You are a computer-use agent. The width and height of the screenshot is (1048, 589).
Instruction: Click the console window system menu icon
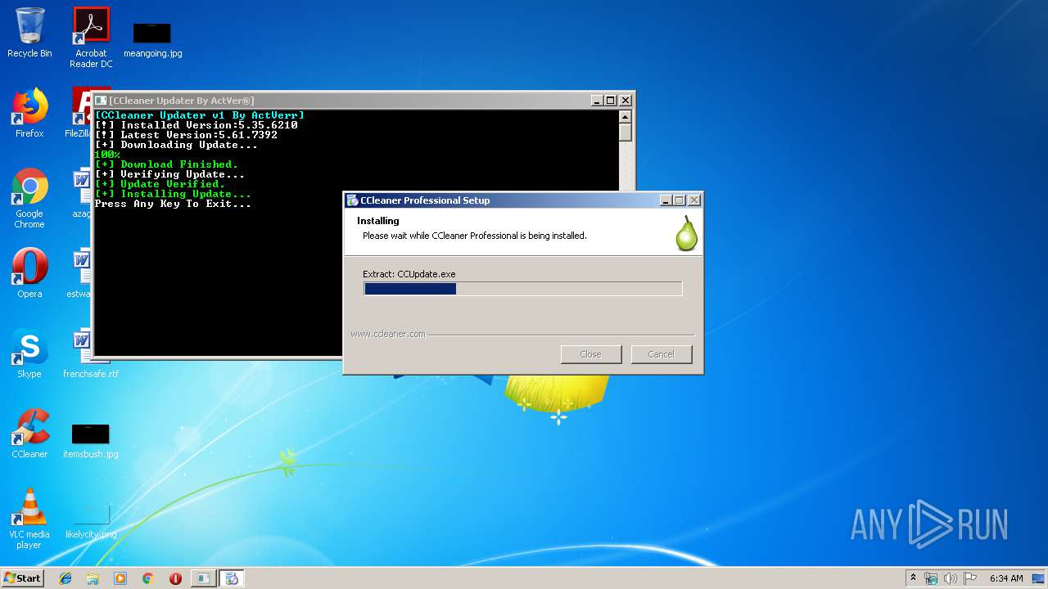point(101,100)
